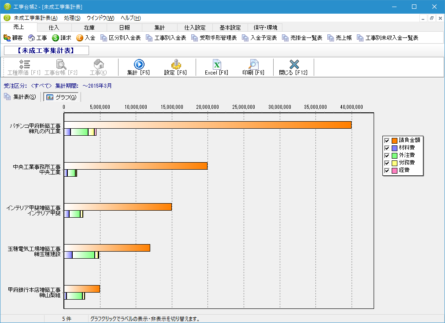Screen dimensions: 445x323
Task: Open the 入金 payment icon
Action: tap(86, 38)
